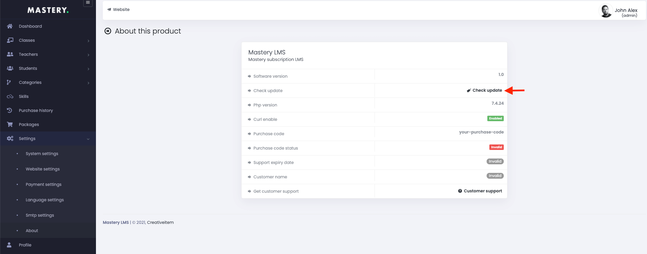The width and height of the screenshot is (647, 254).
Task: Open the Profile menu item
Action: click(48, 245)
